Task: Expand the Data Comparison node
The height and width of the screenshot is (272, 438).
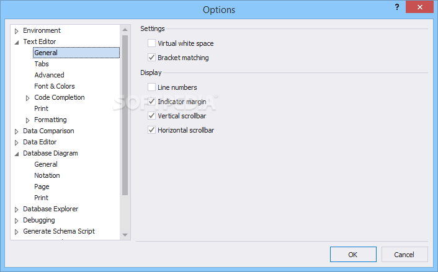Action: pos(17,131)
